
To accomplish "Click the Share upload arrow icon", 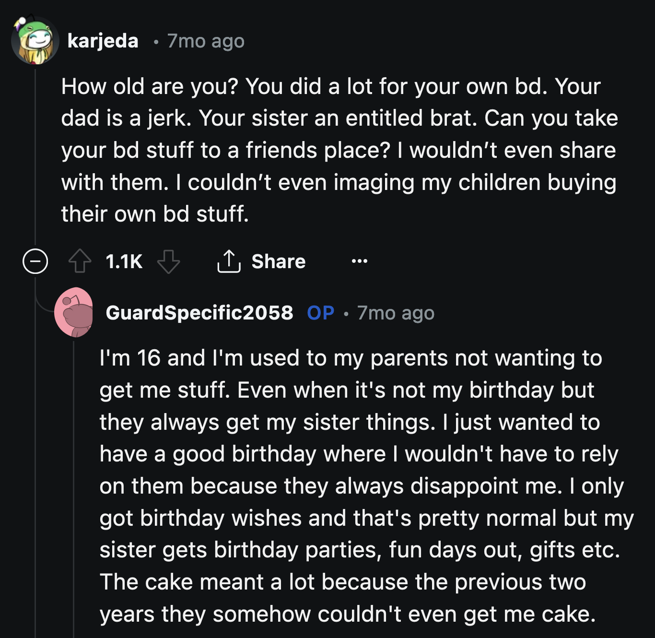I will [x=229, y=261].
